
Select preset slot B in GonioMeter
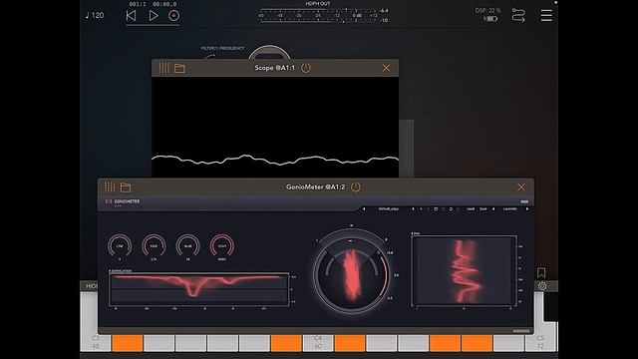click(x=428, y=208)
